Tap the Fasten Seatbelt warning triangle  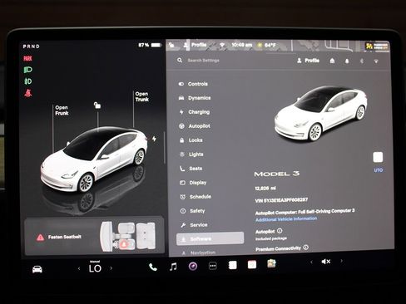point(40,238)
